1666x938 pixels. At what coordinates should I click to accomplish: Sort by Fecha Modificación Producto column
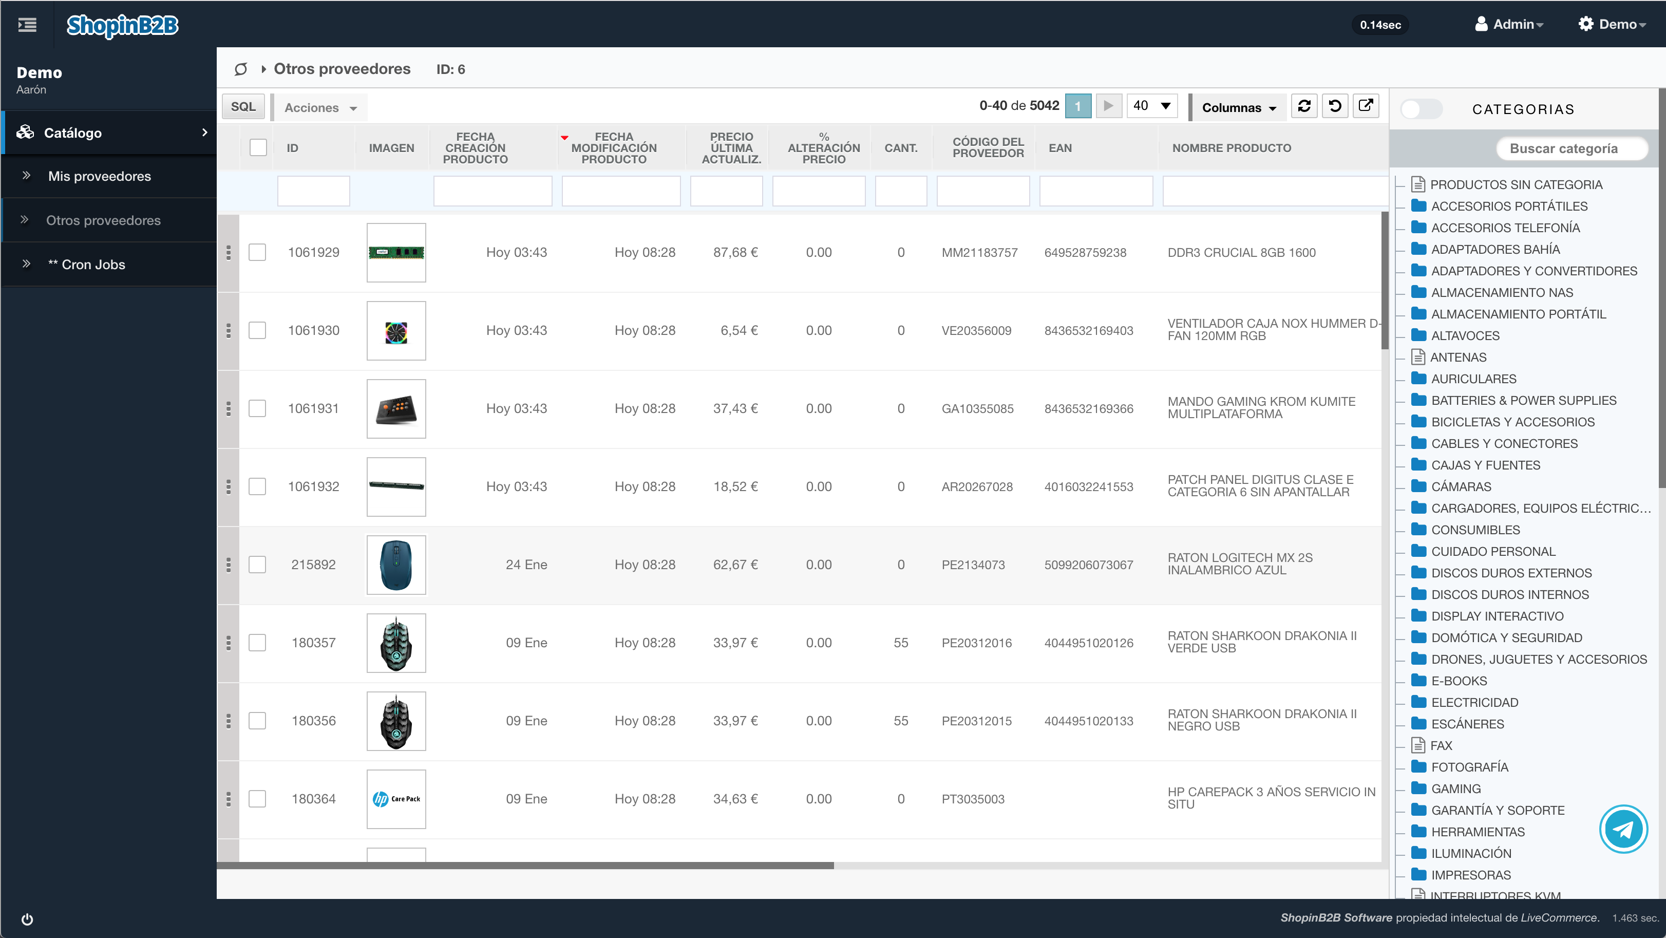pos(614,147)
